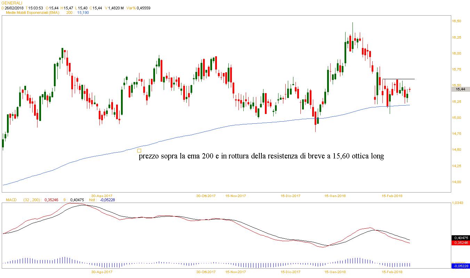Click the 16,50 price axis label
This screenshot has height=278, width=470.
[x=456, y=21]
